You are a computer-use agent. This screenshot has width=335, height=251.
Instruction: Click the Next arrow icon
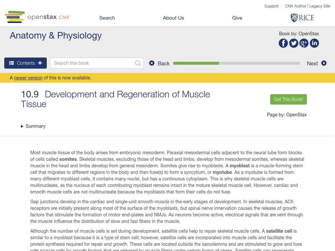pyautogui.click(x=324, y=63)
